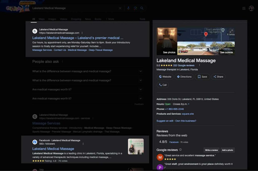The width and height of the screenshot is (258, 171).
Task: Open options dots next to People also ask
Action: pos(62,62)
